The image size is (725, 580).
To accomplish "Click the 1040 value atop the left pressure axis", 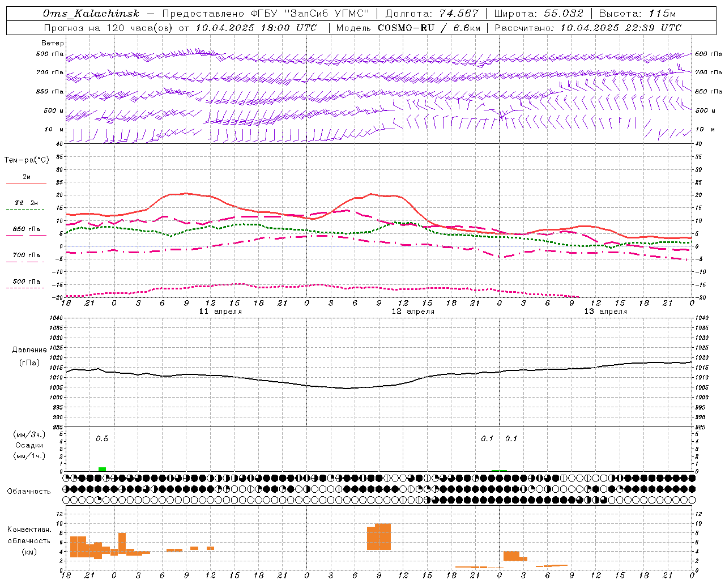I will click(56, 318).
